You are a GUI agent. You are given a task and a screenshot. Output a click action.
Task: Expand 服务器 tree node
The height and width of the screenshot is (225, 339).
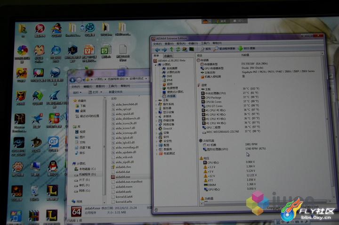click(x=156, y=108)
